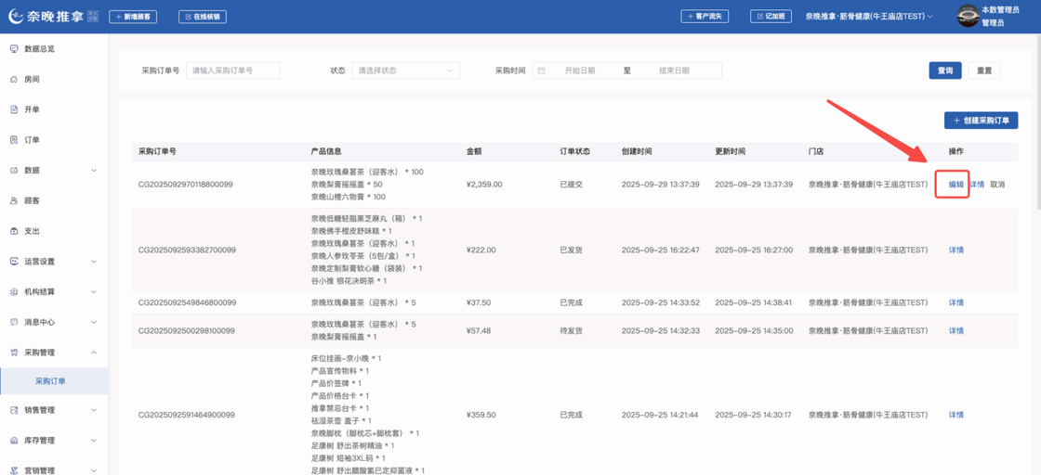Collapse the 采购管理 sidebar menu chevron
The image size is (1041, 475).
94,353
